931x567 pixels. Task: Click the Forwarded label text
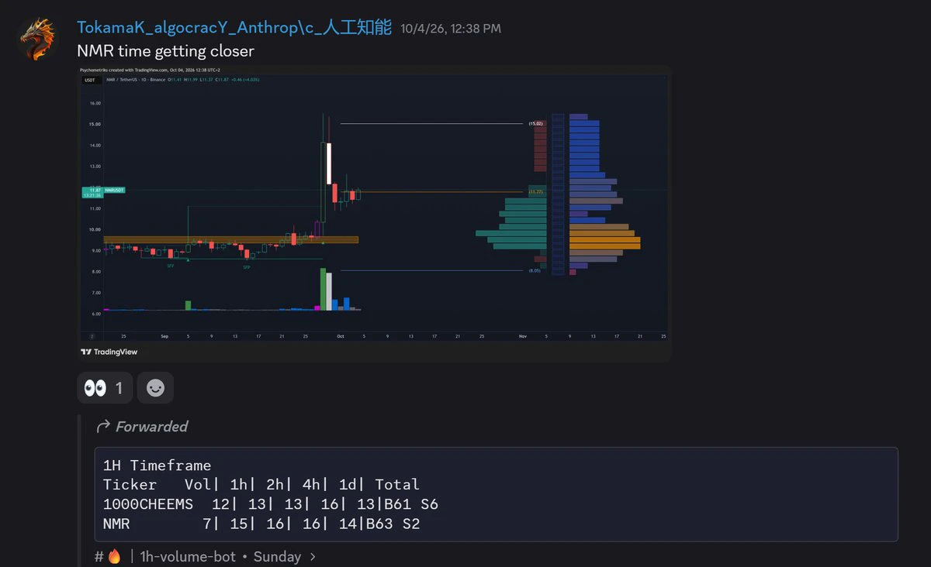coord(152,426)
